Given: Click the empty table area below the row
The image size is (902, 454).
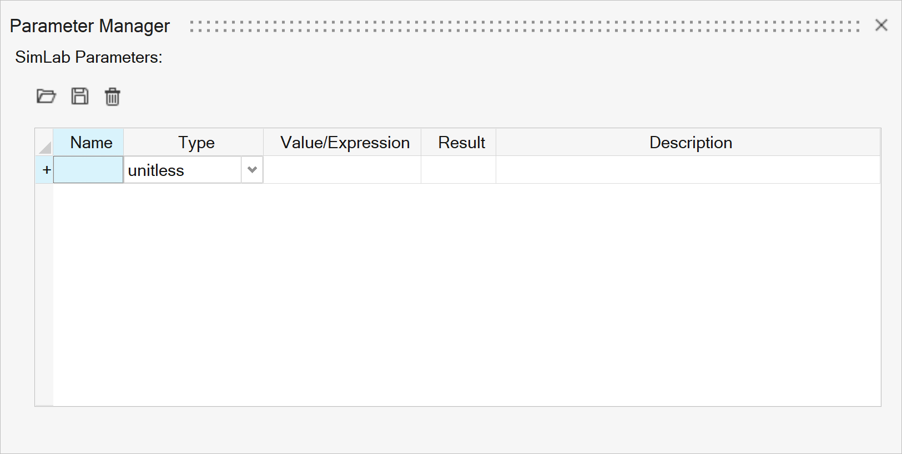Looking at the screenshot, I should [x=466, y=294].
